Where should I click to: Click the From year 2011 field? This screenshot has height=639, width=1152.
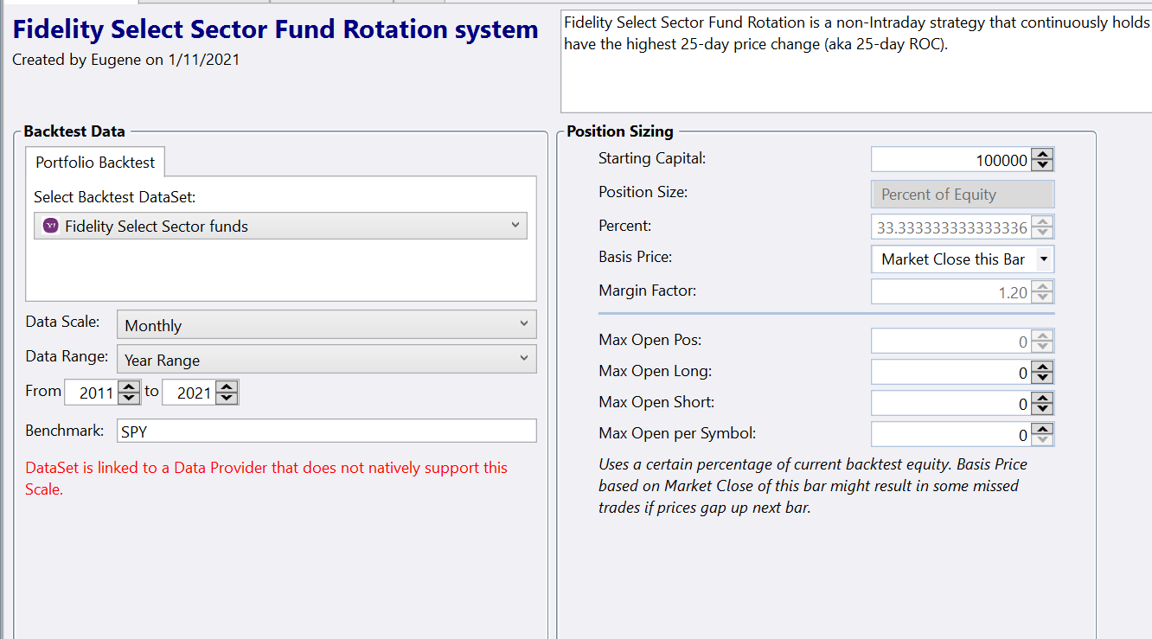point(91,393)
